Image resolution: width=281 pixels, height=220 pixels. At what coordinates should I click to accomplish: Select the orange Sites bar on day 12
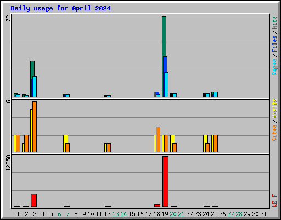pyautogui.click(x=109, y=147)
